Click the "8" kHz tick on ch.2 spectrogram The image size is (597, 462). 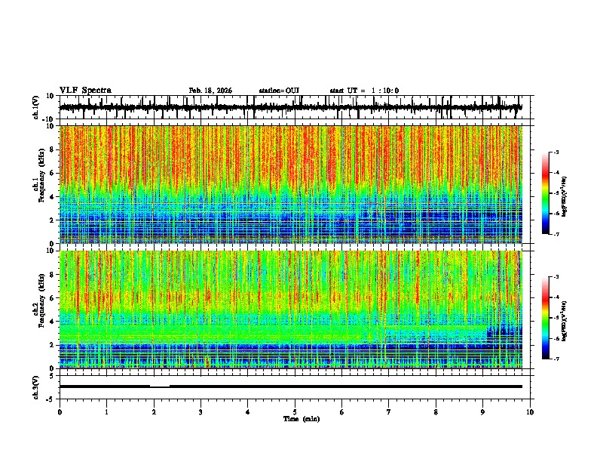(x=53, y=275)
